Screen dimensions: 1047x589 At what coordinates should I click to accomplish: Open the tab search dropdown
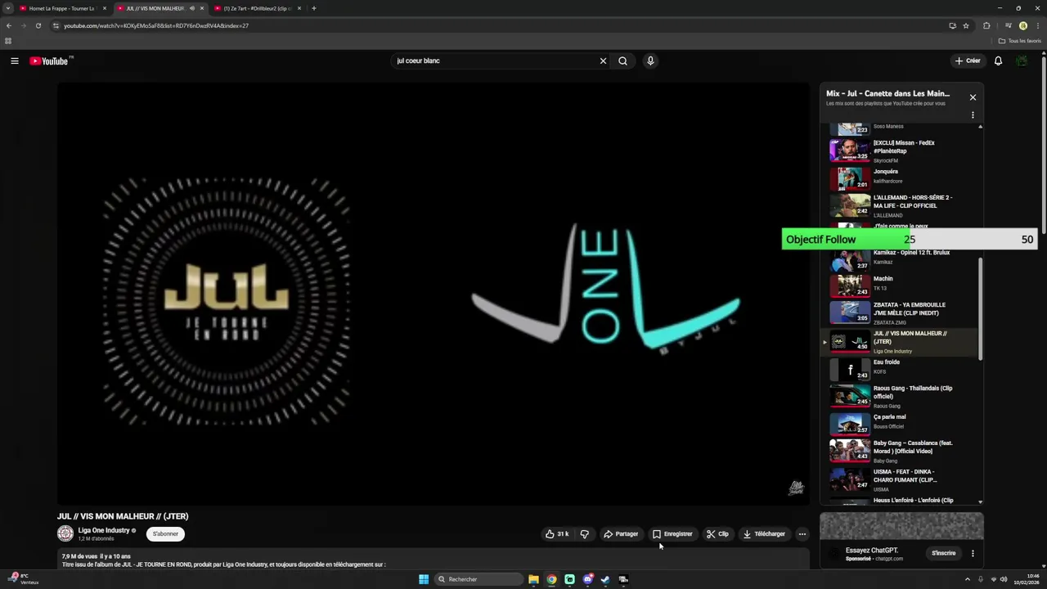click(7, 8)
